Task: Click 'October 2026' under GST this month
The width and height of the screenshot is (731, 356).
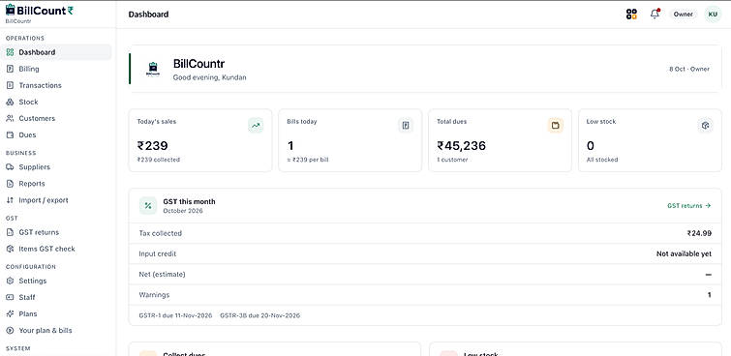Action: [x=183, y=211]
